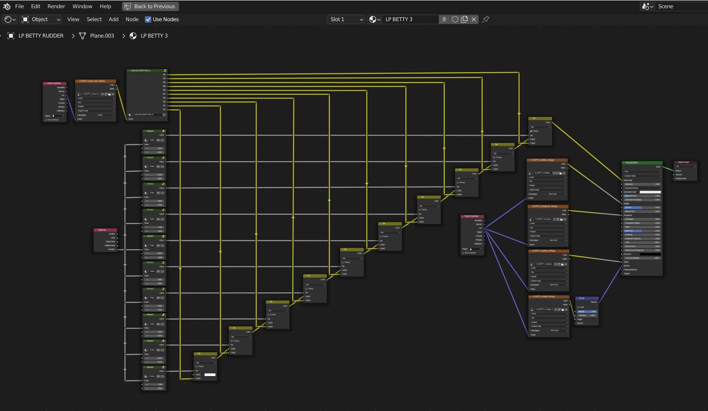Viewport: 708px width, 411px height.
Task: Click the Back to Previous button
Action: pyautogui.click(x=150, y=6)
